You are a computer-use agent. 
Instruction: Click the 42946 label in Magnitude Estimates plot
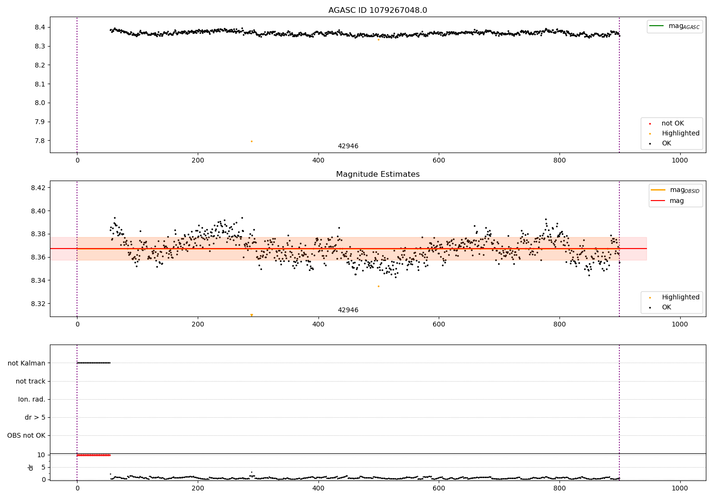click(348, 310)
